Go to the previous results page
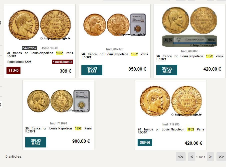 click(192, 157)
